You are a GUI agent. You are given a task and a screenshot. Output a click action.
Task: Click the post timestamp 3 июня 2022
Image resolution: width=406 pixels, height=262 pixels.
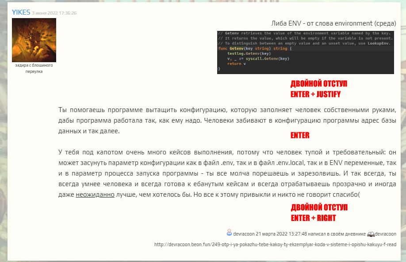coord(54,13)
